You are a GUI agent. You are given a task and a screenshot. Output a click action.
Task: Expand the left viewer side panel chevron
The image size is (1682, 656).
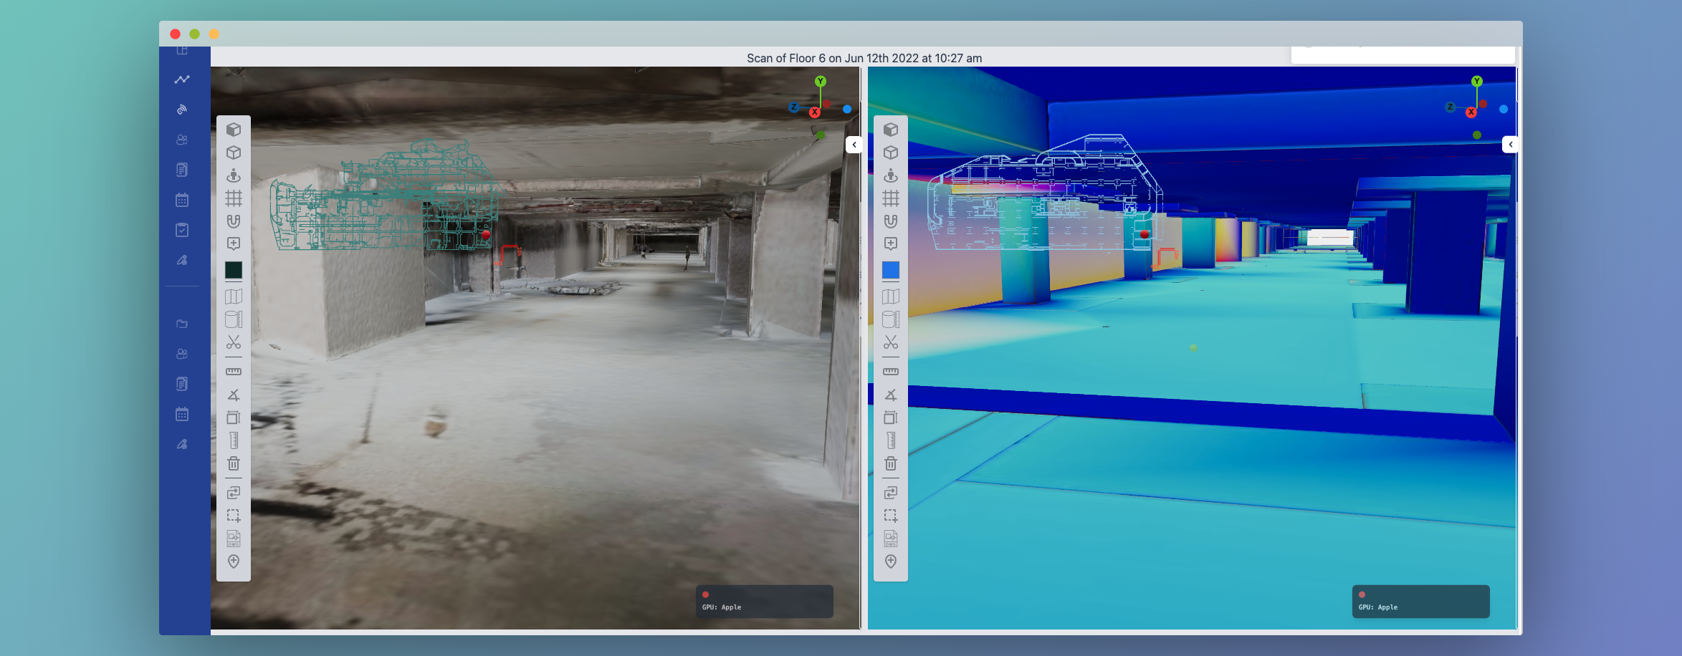(x=854, y=145)
